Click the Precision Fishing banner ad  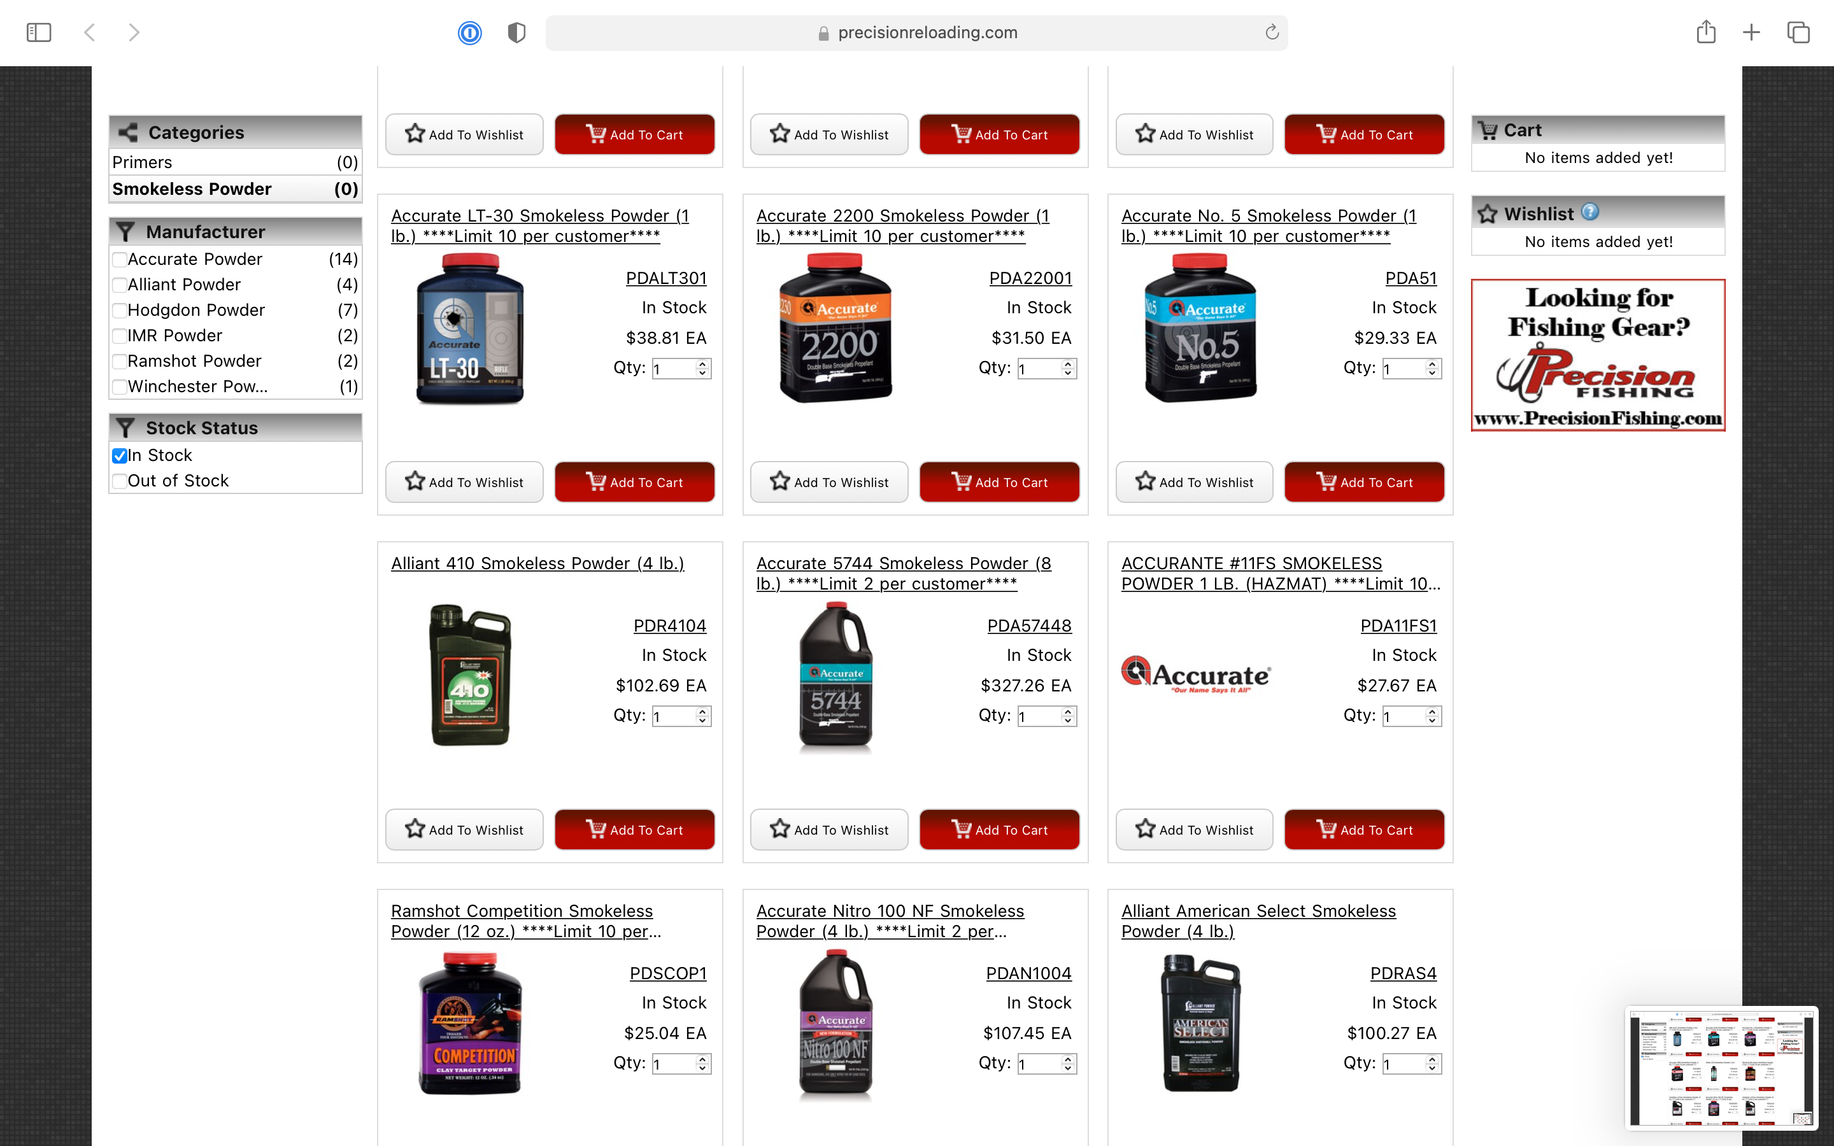point(1598,355)
